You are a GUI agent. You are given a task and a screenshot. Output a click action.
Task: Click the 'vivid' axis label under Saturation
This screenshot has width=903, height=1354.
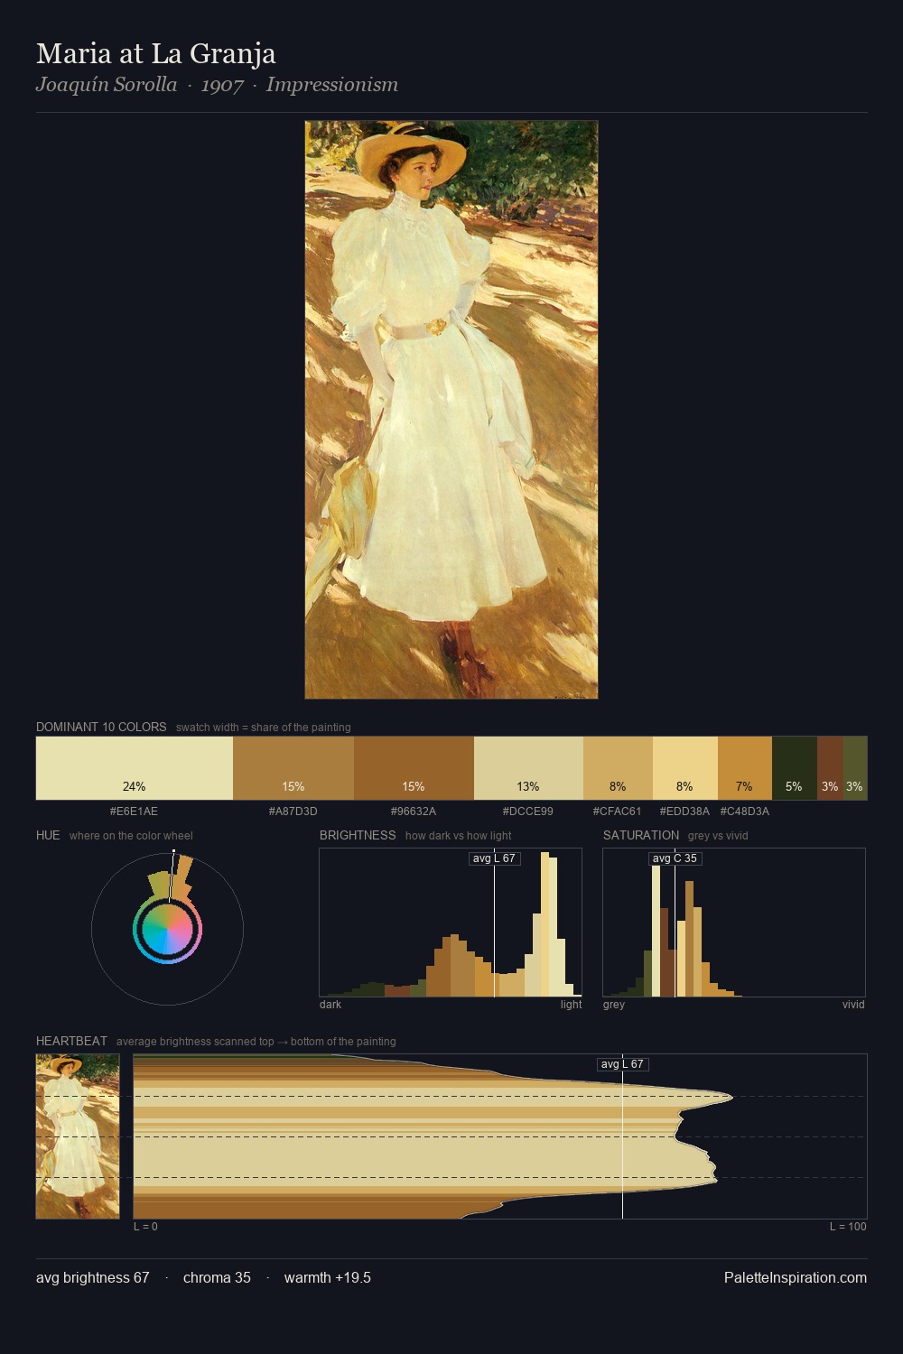tap(853, 1005)
